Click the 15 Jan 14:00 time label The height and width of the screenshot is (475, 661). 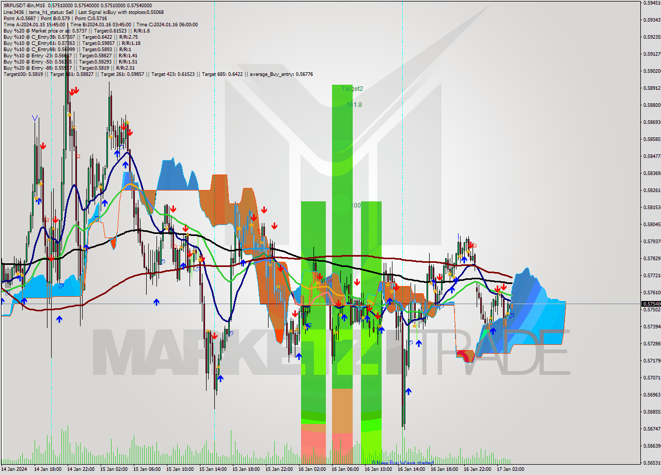213,469
